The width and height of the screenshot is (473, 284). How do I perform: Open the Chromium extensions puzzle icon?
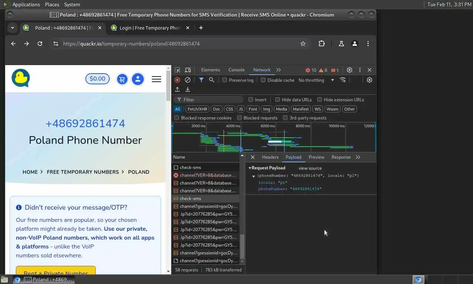[x=321, y=44]
